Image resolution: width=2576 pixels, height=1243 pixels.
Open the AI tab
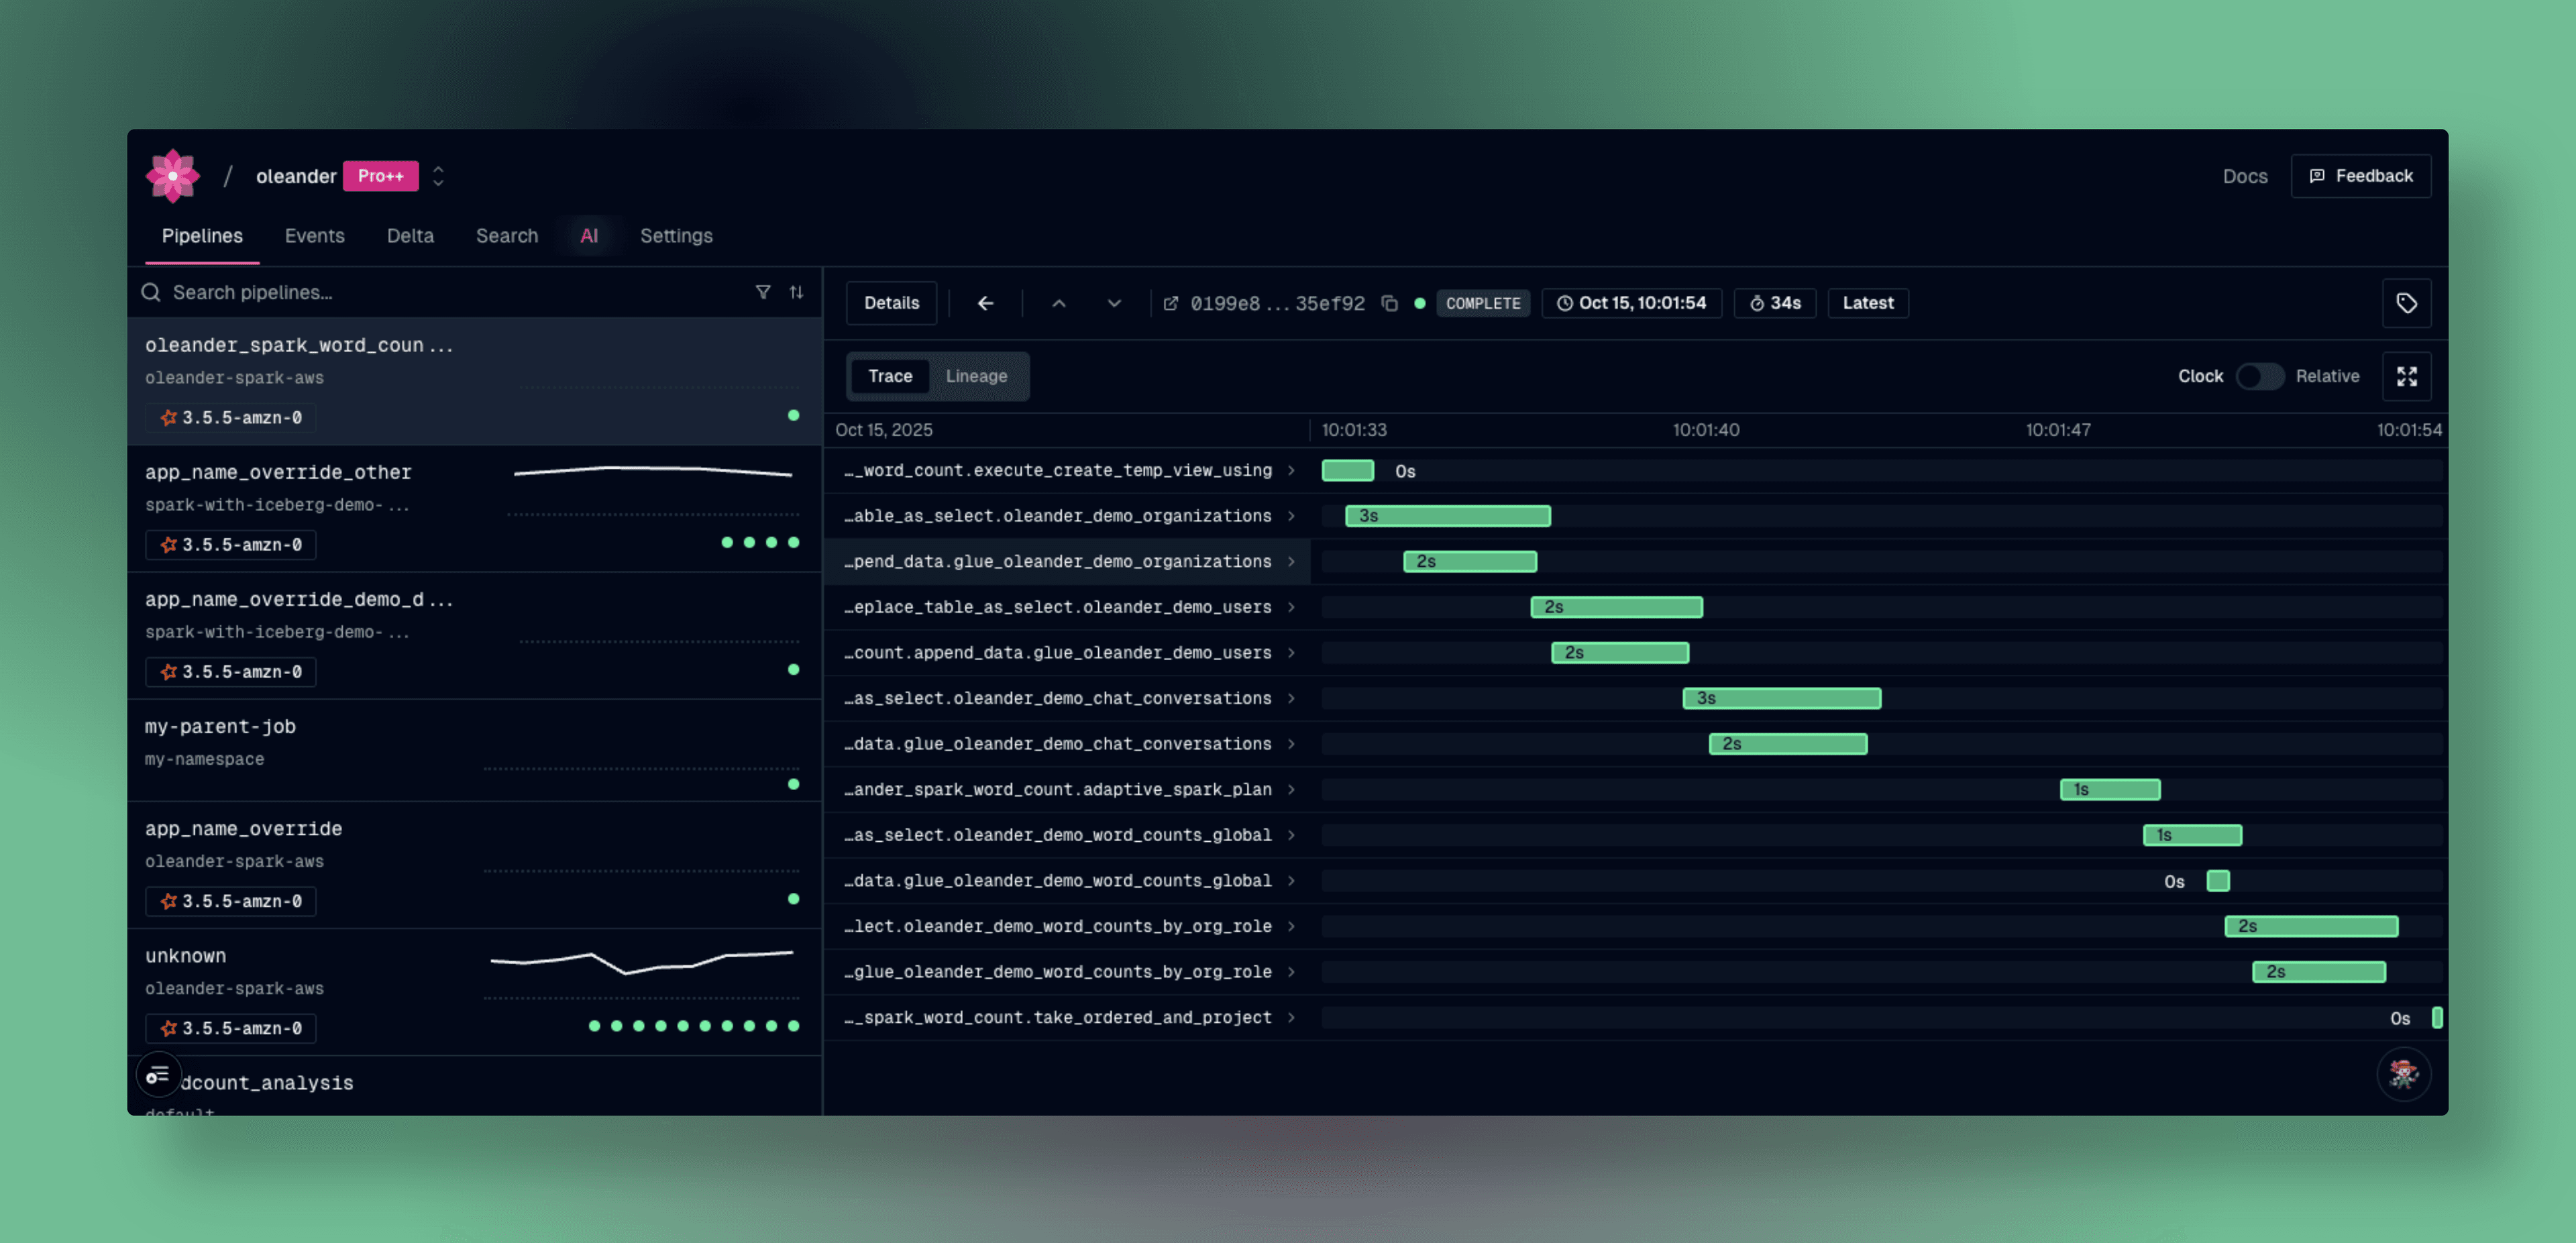tap(589, 236)
